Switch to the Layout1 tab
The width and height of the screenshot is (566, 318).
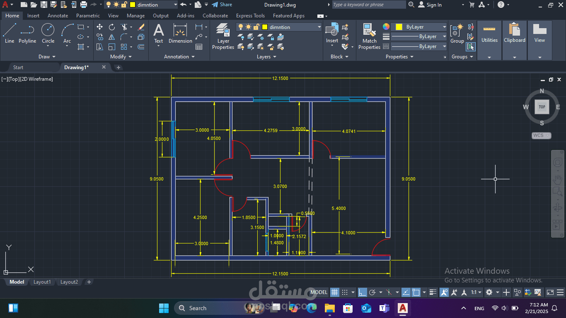click(42, 282)
